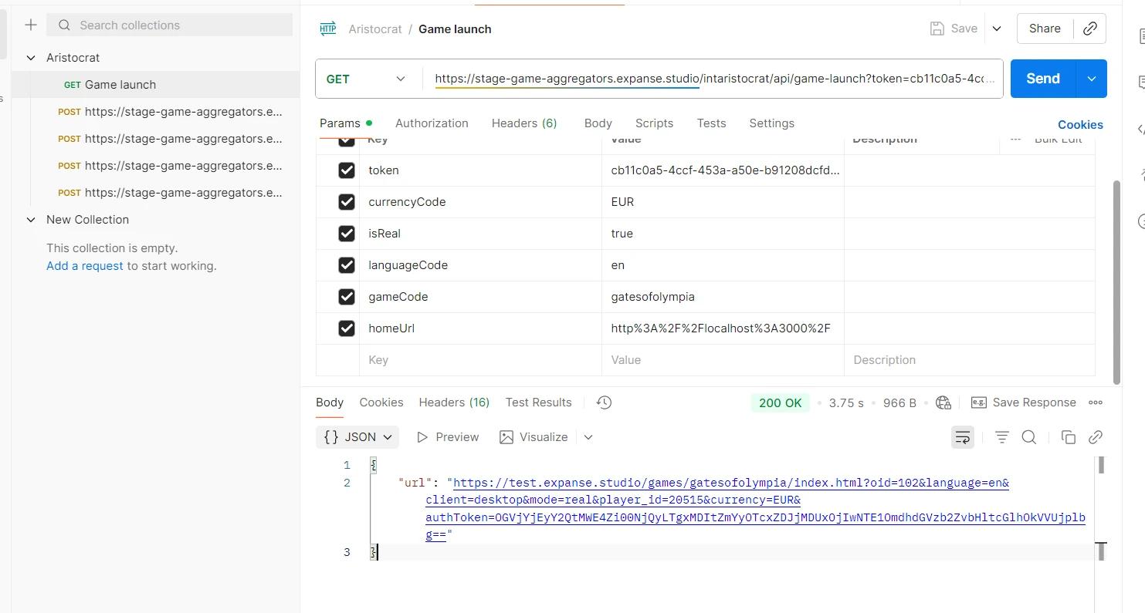Open response history clock icon
This screenshot has height=613, width=1145.
tap(605, 402)
